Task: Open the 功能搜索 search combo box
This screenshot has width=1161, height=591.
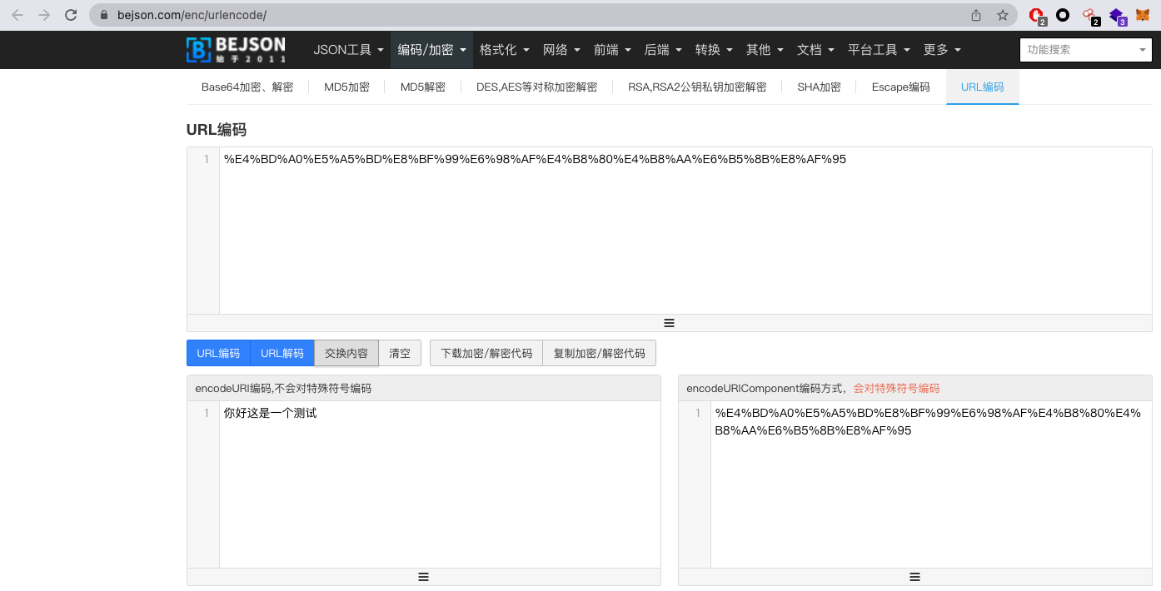Action: click(1086, 50)
